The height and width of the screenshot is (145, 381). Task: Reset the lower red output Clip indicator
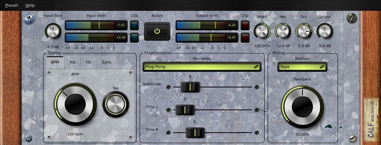pos(245,38)
